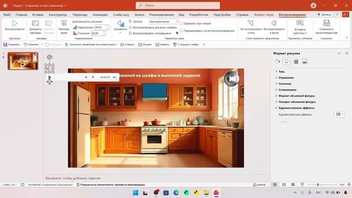
Task: Click Добавить закладку bookmark icon
Action: (x=35, y=23)
